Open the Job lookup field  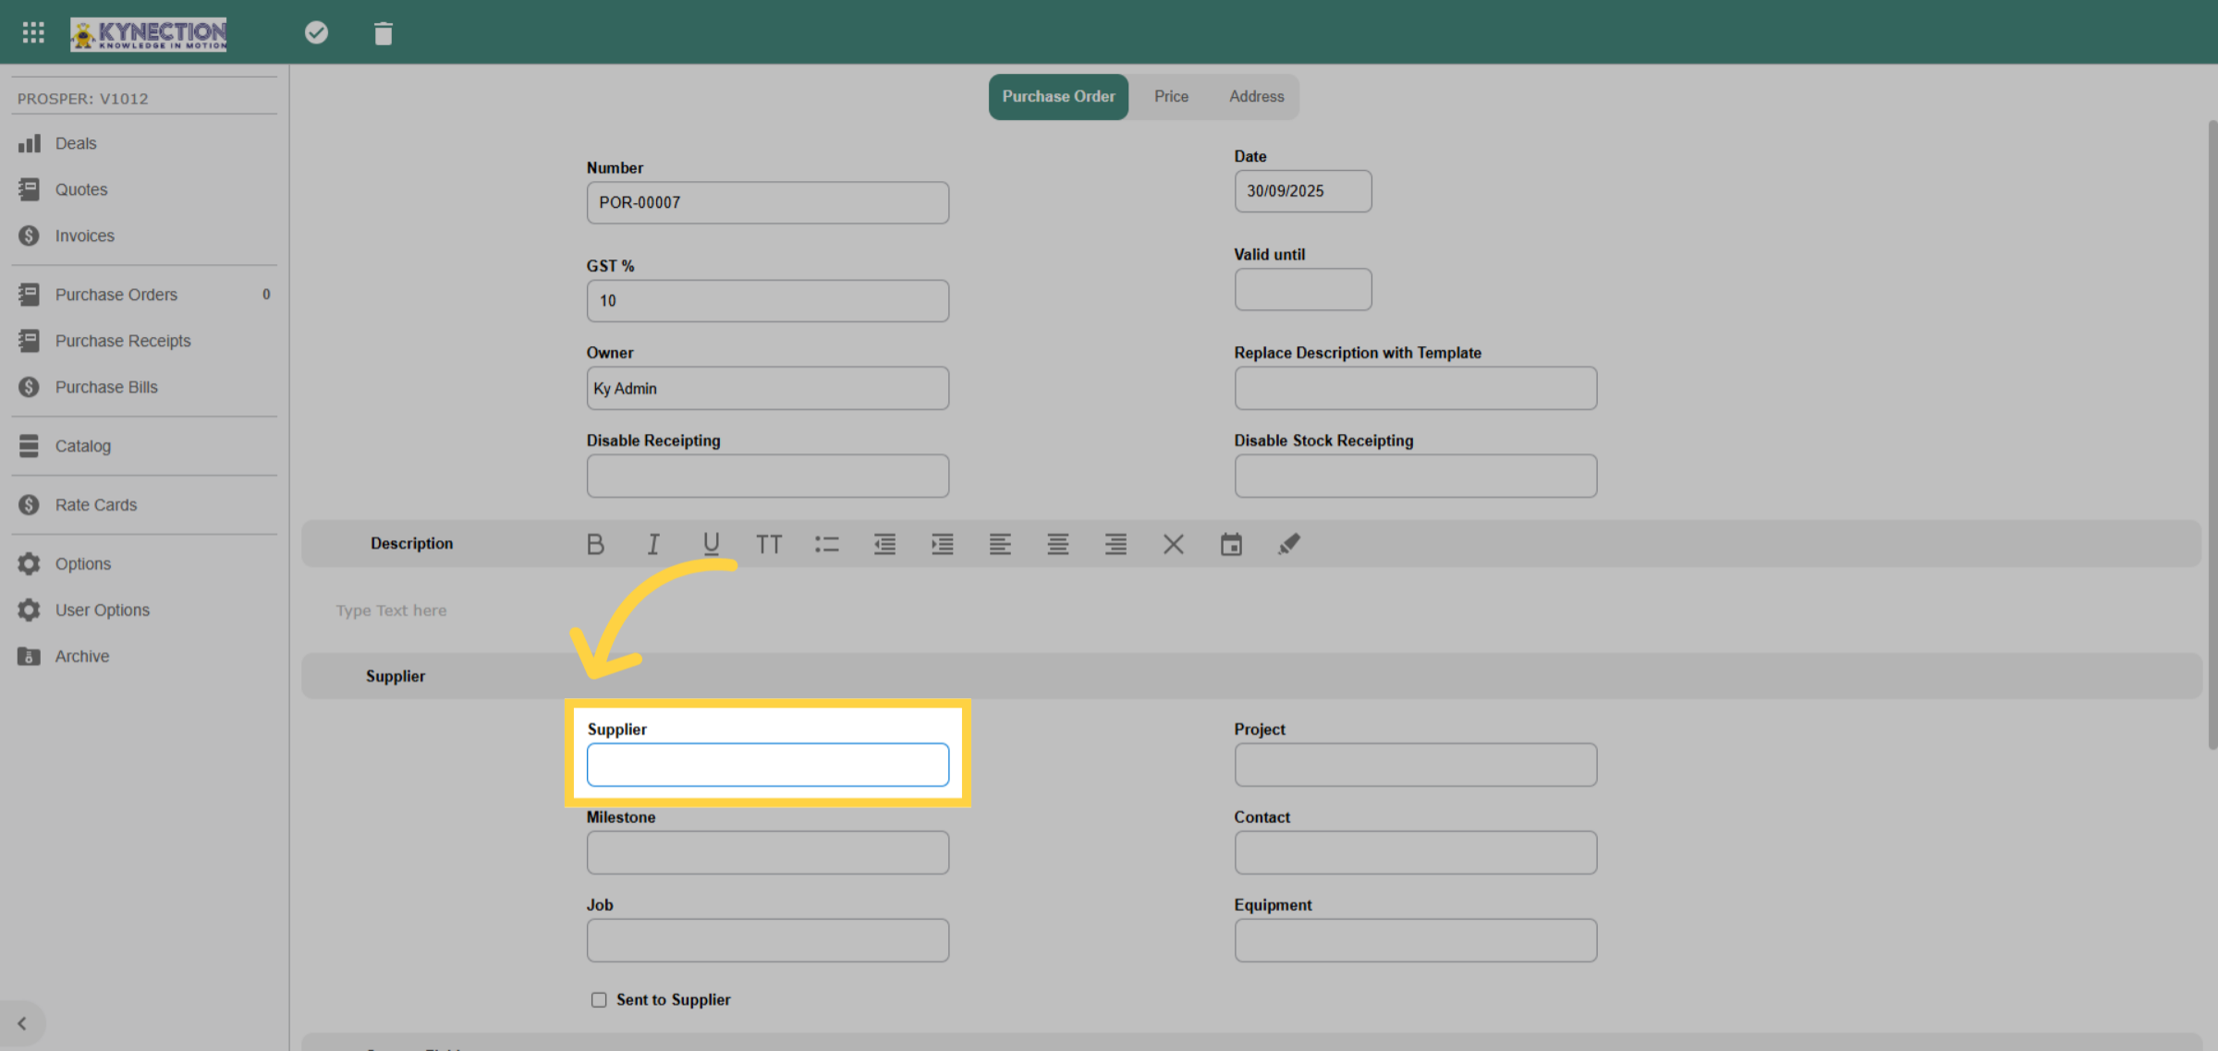767,940
